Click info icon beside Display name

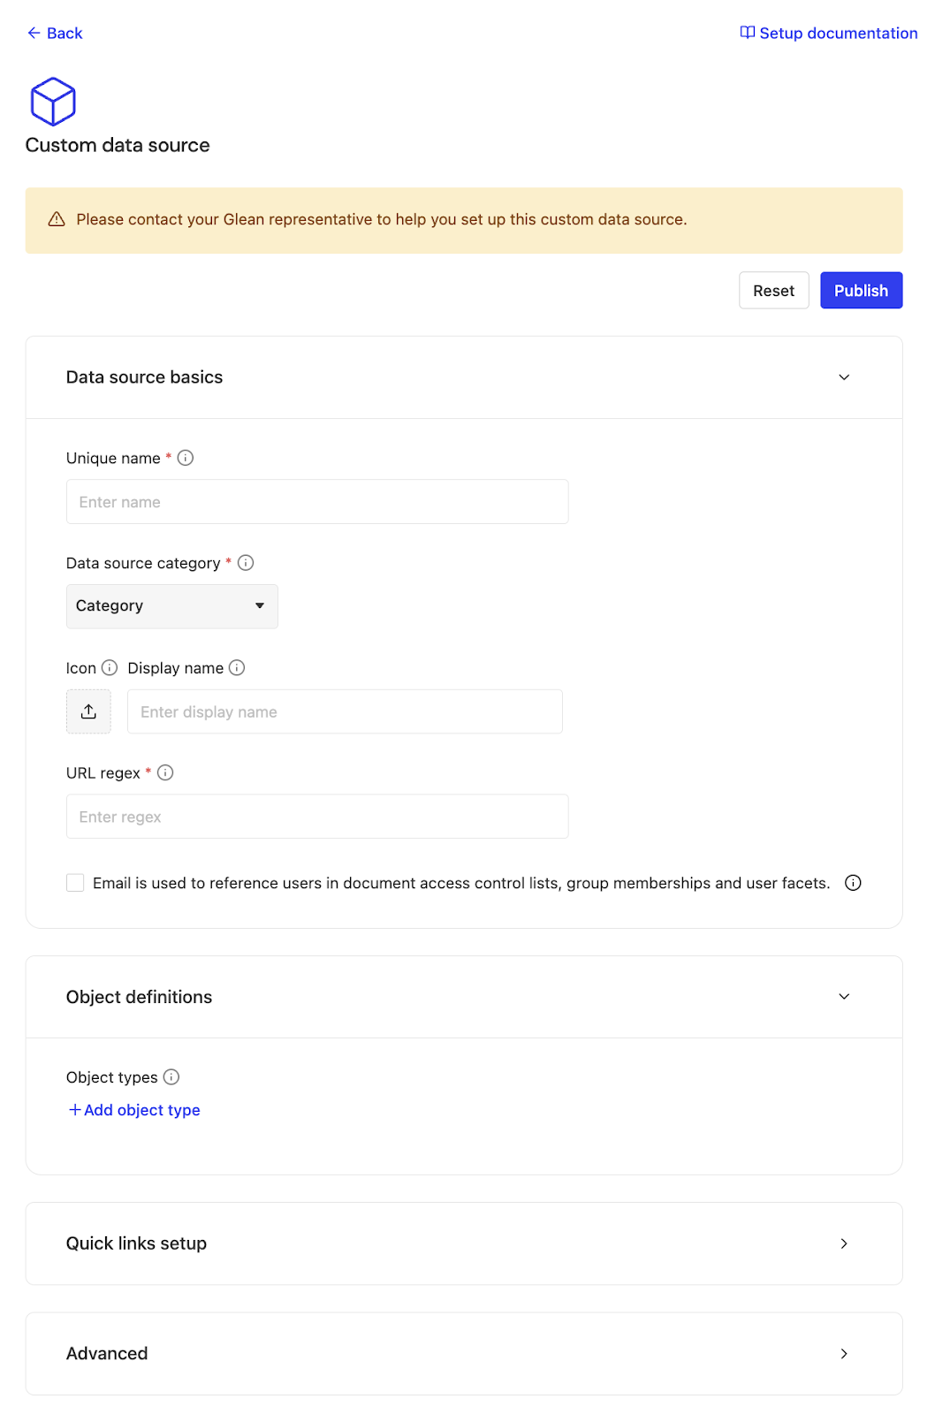pyautogui.click(x=237, y=668)
